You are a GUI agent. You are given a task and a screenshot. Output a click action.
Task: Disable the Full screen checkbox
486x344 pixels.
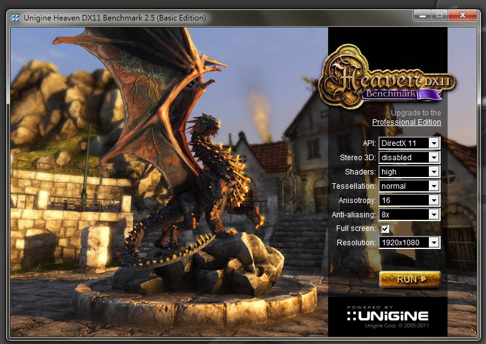click(x=385, y=229)
